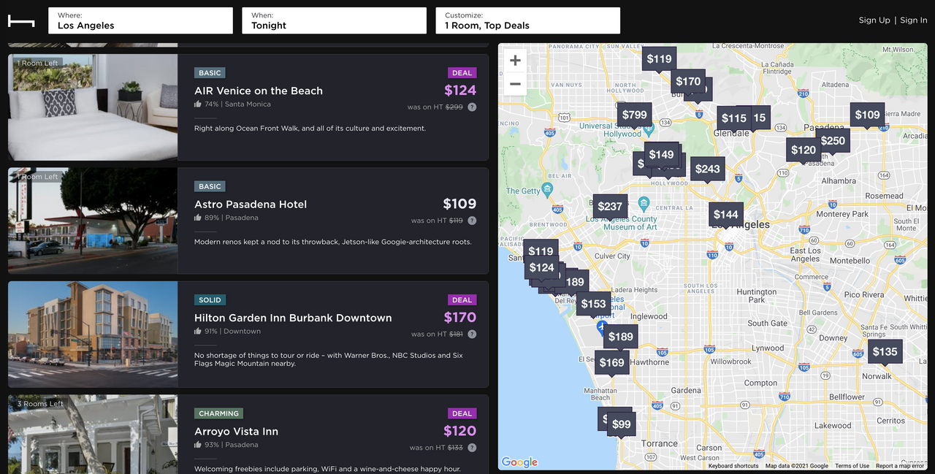This screenshot has height=474, width=935.
Task: Open Hilton Garden Inn Burbank Downtown listing
Action: click(293, 318)
